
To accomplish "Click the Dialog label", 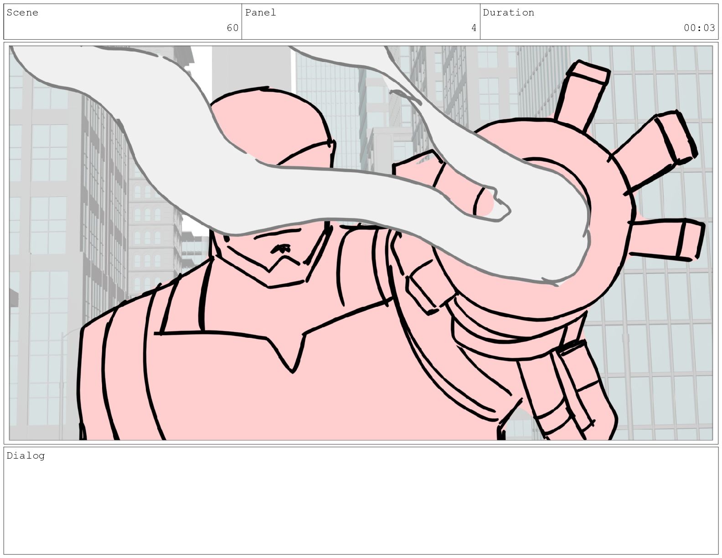I will pos(26,455).
